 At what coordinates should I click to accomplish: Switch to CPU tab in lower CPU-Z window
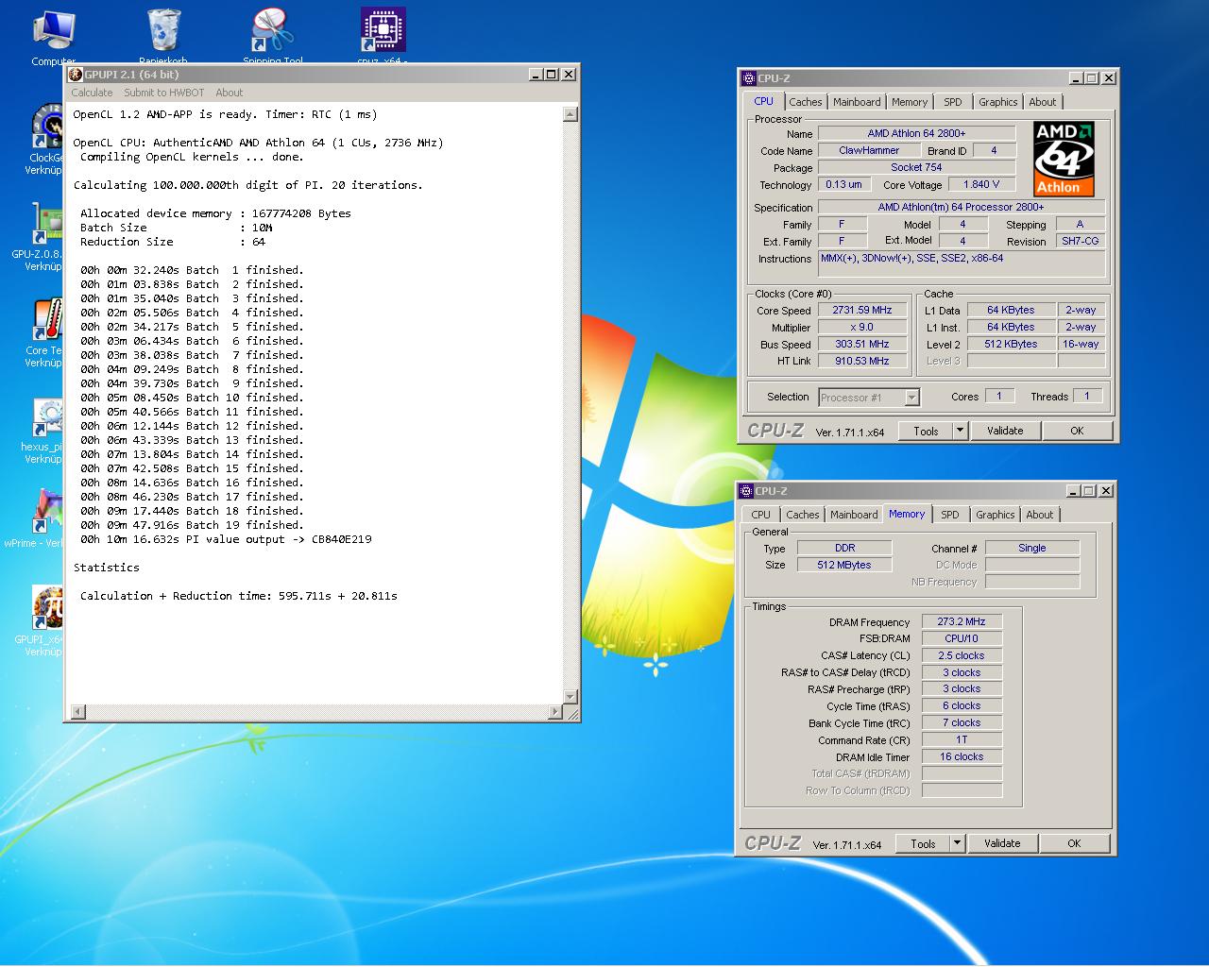pyautogui.click(x=761, y=515)
